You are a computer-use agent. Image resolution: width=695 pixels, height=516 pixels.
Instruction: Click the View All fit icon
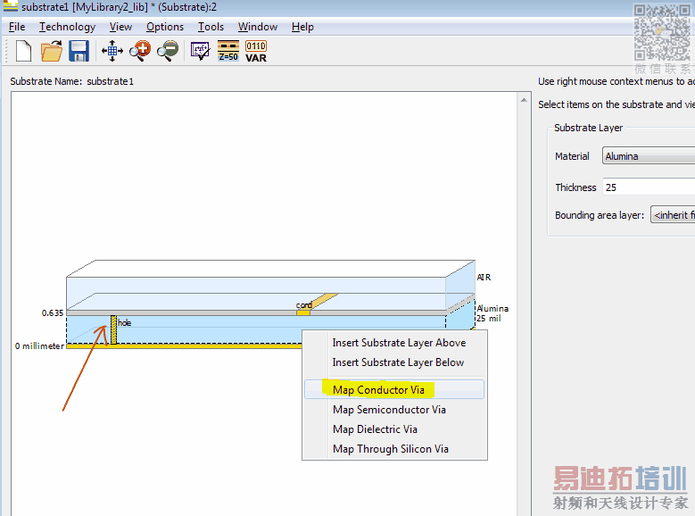tap(112, 51)
